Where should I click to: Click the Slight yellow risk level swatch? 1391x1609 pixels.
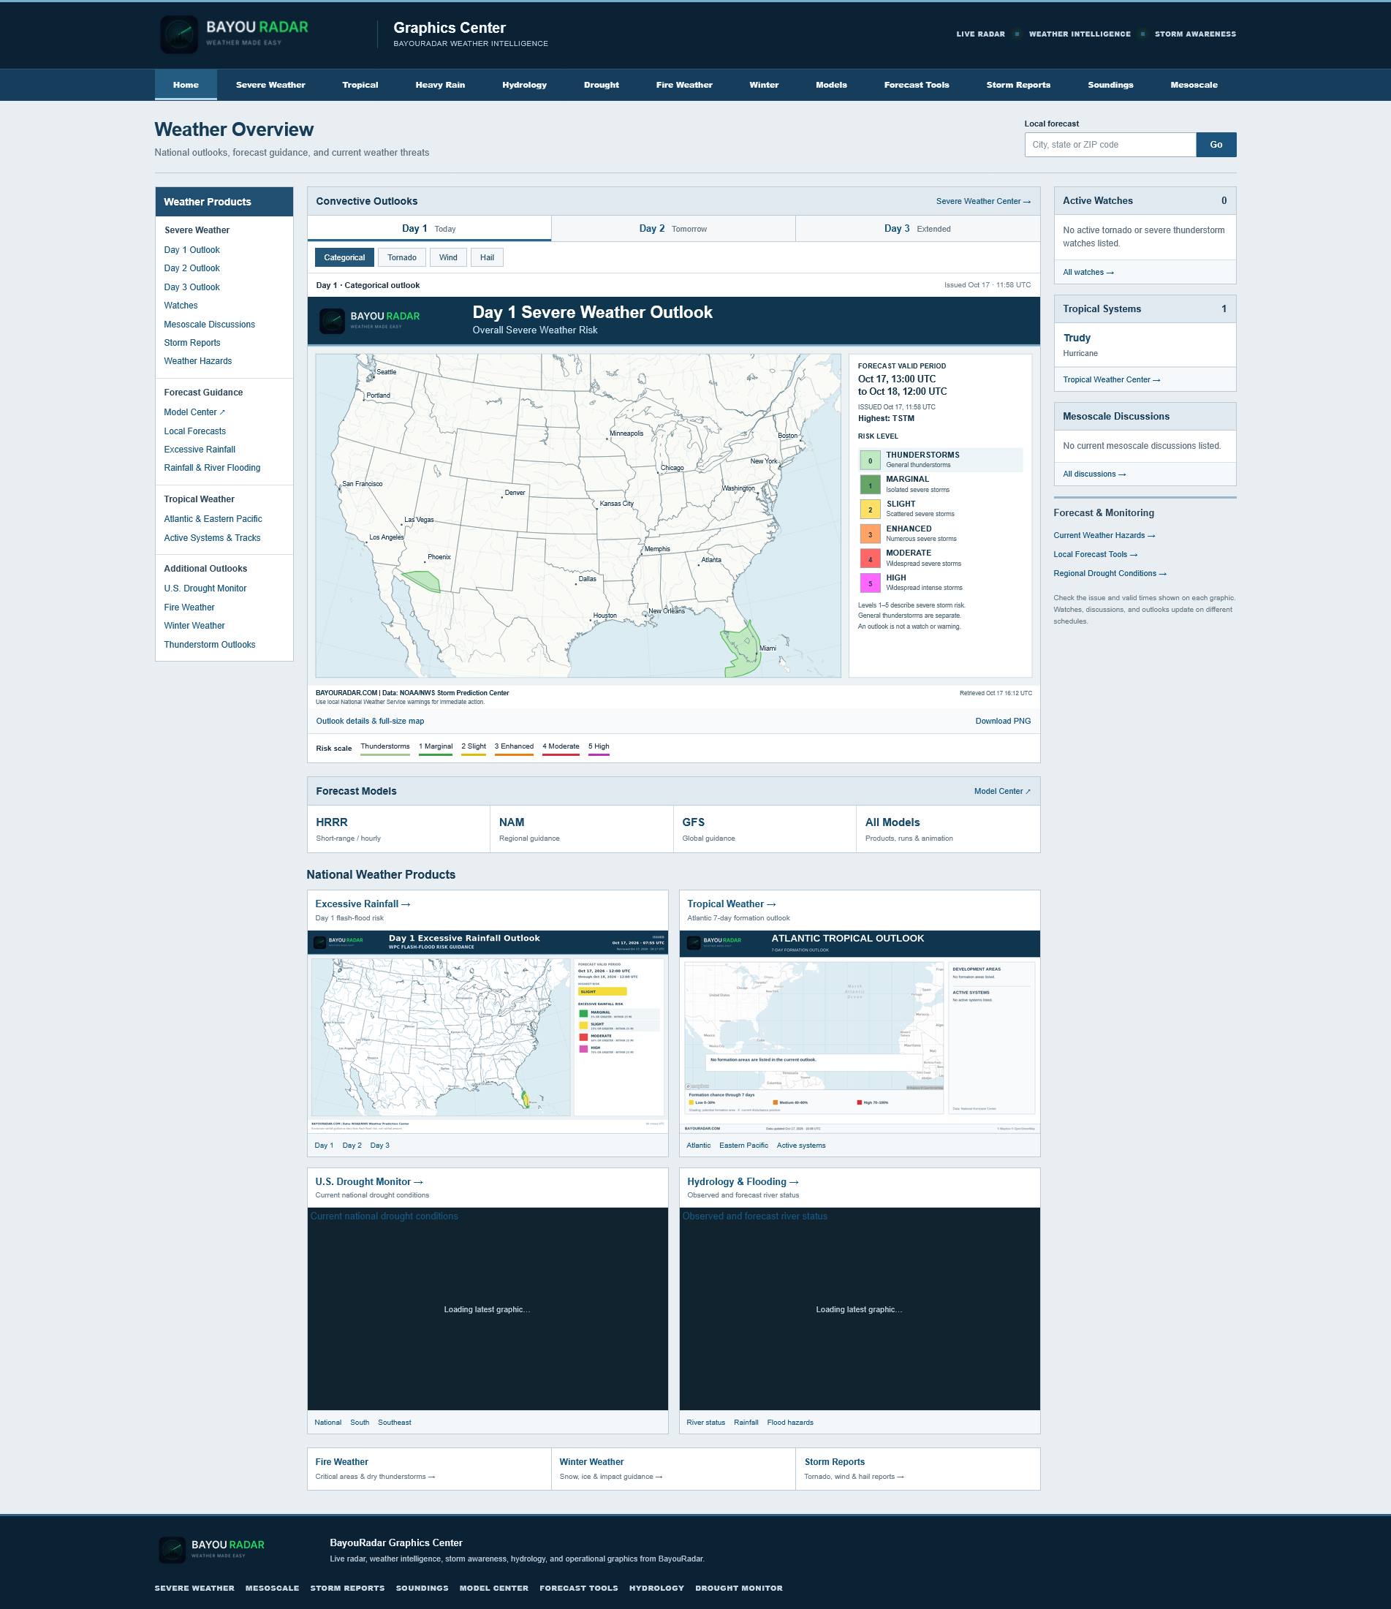pos(870,510)
